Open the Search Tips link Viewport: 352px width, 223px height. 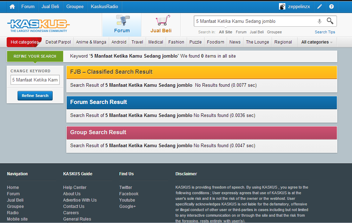pos(325,32)
